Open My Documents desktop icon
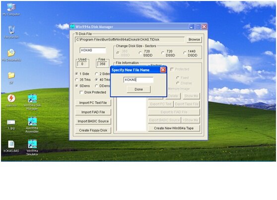 pos(11,55)
